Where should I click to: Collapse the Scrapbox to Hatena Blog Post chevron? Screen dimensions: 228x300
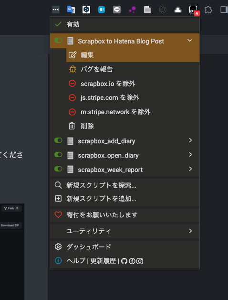click(189, 41)
